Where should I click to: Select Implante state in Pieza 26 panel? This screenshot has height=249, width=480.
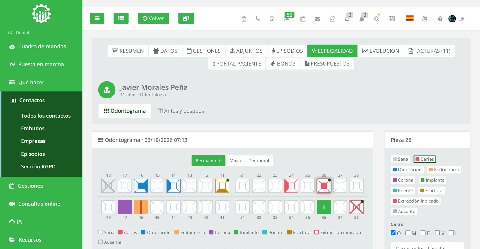[433, 180]
